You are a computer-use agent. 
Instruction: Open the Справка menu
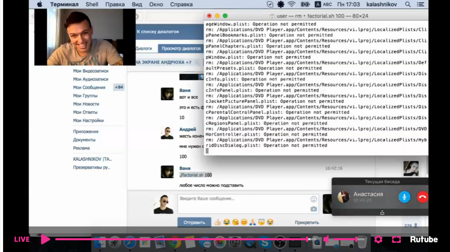181,4
